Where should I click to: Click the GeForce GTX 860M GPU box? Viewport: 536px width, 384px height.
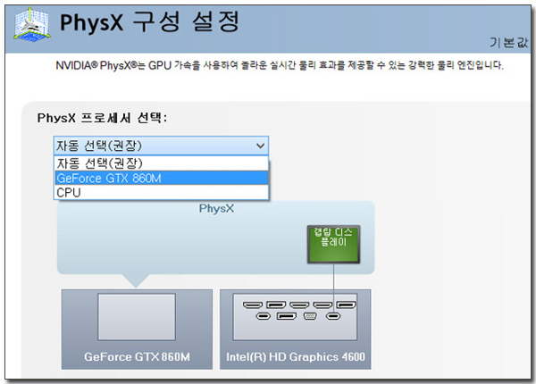137,330
